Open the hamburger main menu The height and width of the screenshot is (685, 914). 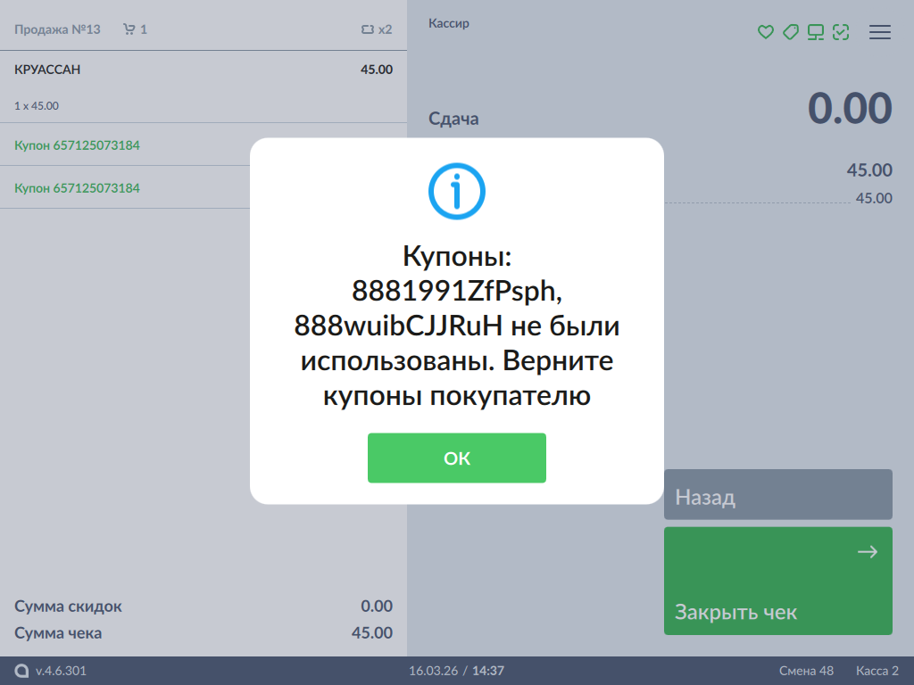880,32
